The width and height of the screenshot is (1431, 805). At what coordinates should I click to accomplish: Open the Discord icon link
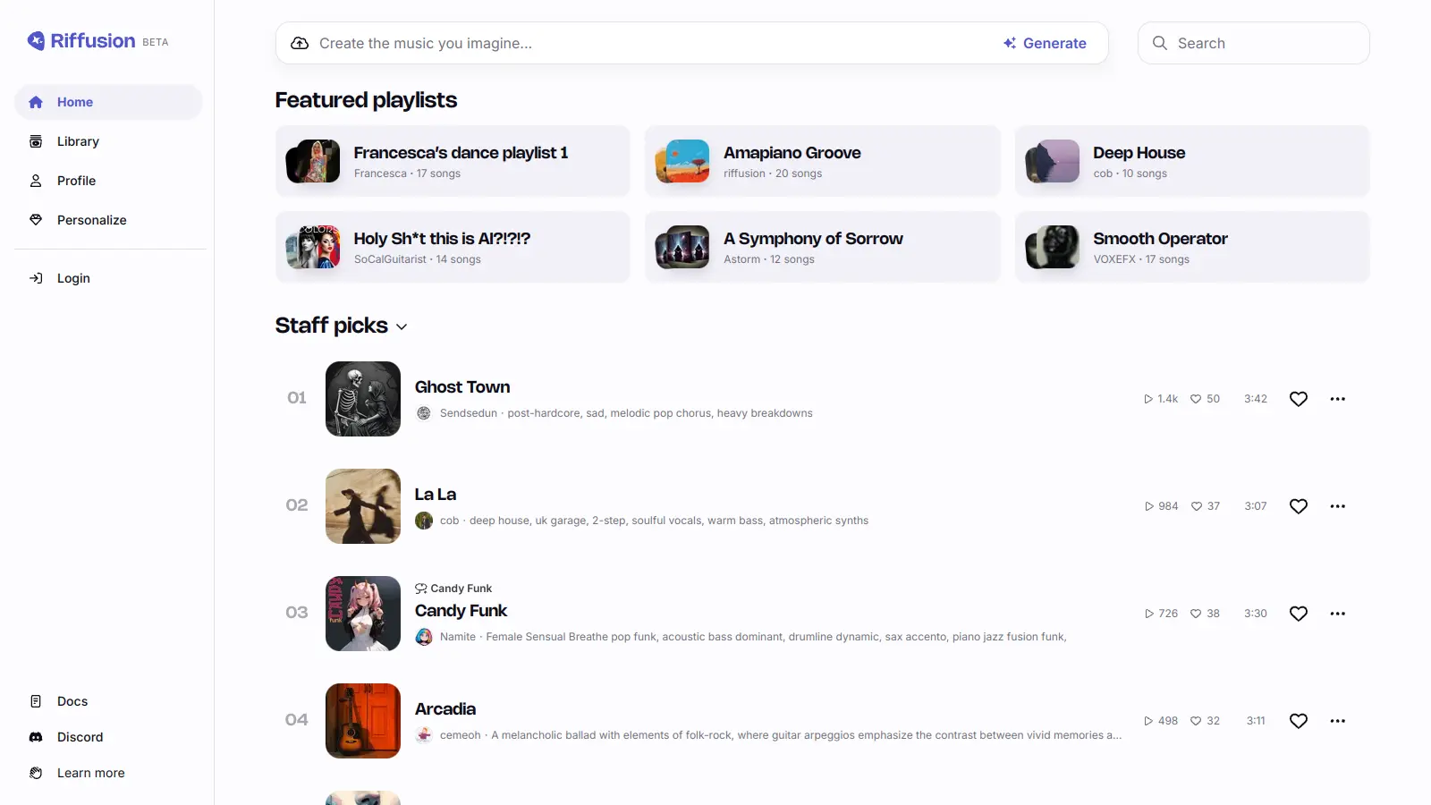pyautogui.click(x=36, y=737)
